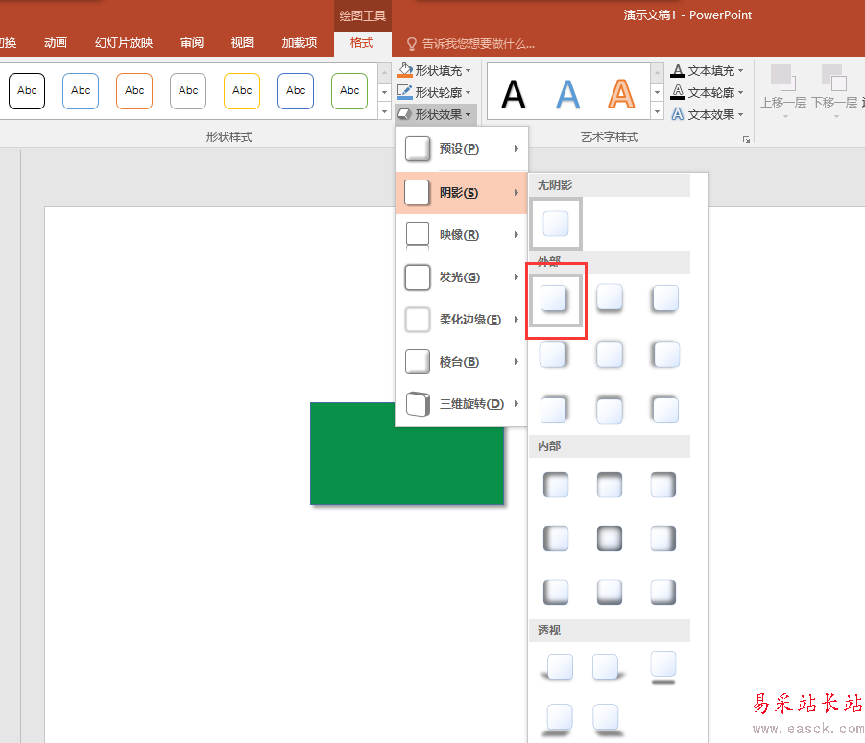This screenshot has height=743, width=865.
Task: Switch to the 格式 format tab
Action: [362, 43]
